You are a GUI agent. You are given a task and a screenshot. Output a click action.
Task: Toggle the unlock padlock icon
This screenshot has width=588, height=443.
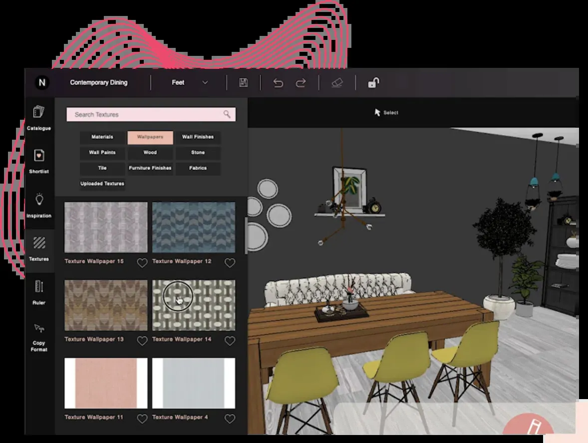(373, 83)
